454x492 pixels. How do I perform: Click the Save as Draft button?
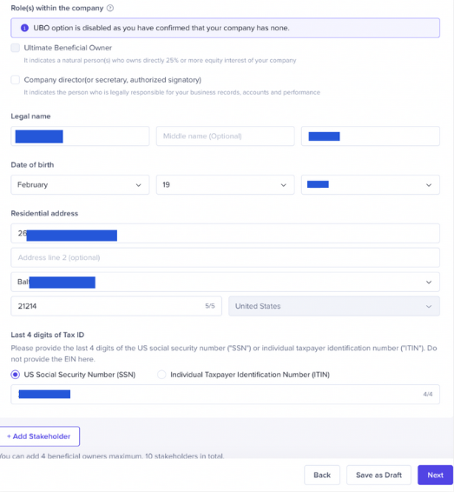[x=378, y=475]
